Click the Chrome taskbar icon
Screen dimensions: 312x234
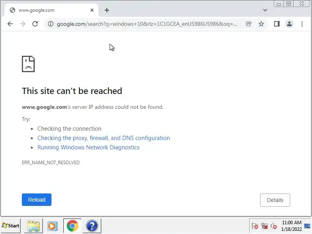tap(73, 226)
